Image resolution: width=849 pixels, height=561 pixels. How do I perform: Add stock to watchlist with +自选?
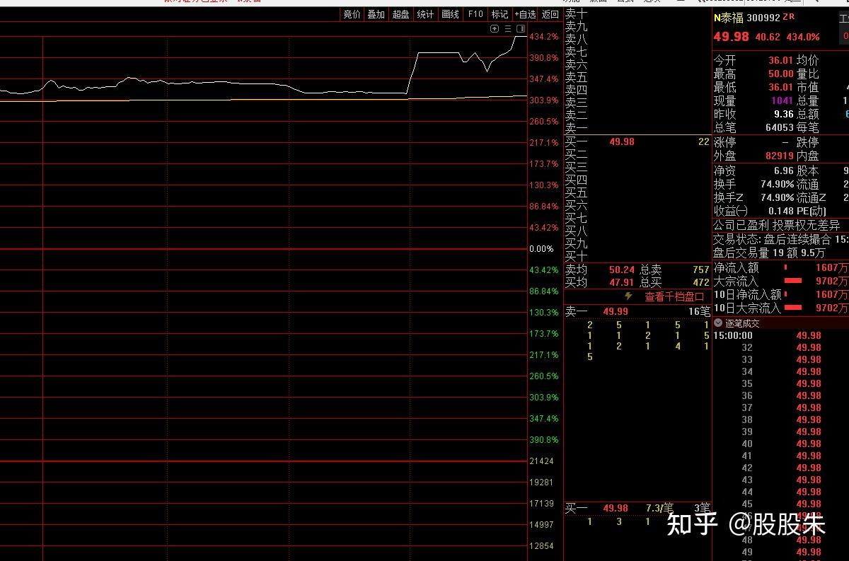click(524, 14)
